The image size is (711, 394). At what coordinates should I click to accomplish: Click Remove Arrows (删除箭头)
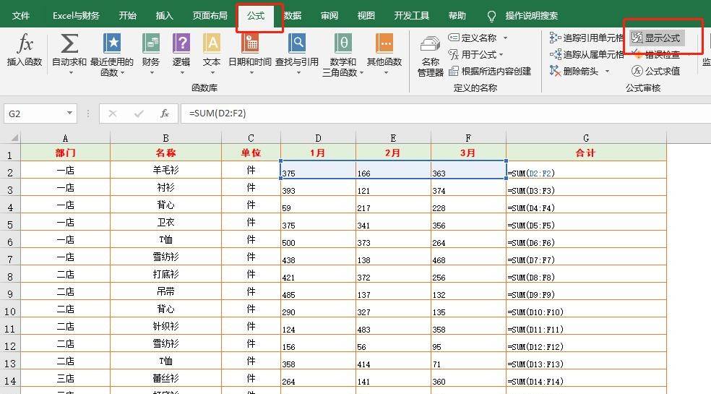click(x=574, y=72)
